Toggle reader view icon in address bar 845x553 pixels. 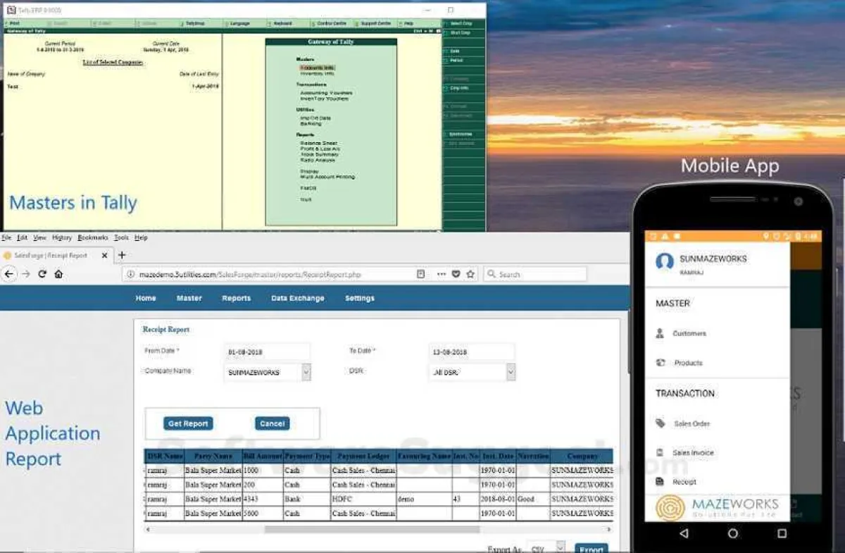click(420, 274)
